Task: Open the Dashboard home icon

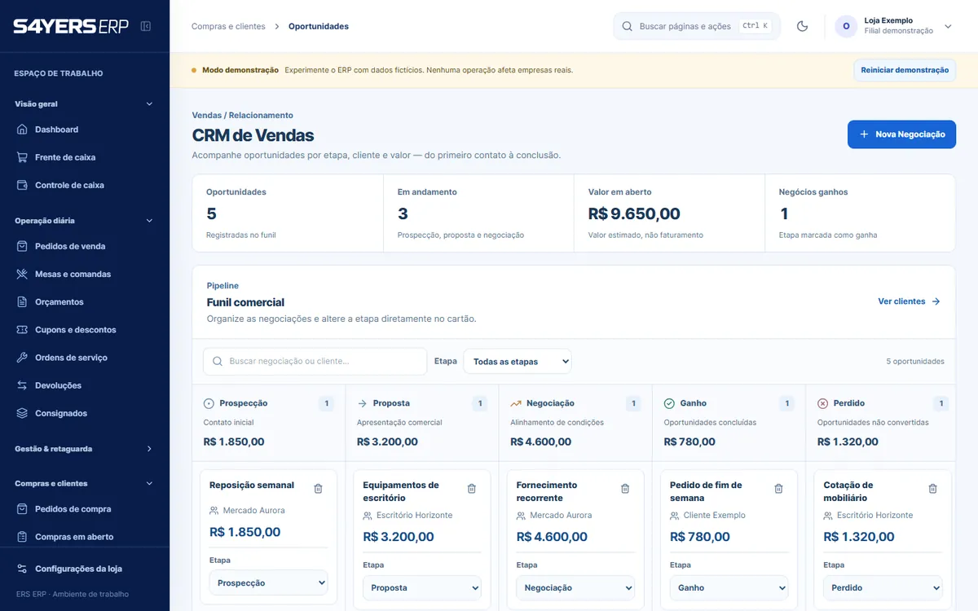Action: [x=22, y=130]
